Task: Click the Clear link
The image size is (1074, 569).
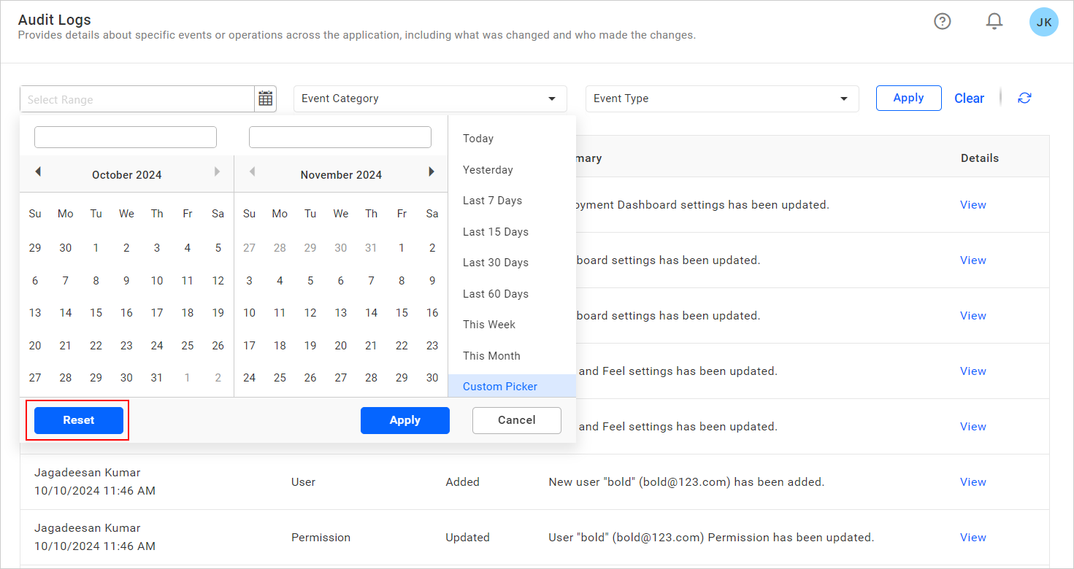Action: pos(969,97)
